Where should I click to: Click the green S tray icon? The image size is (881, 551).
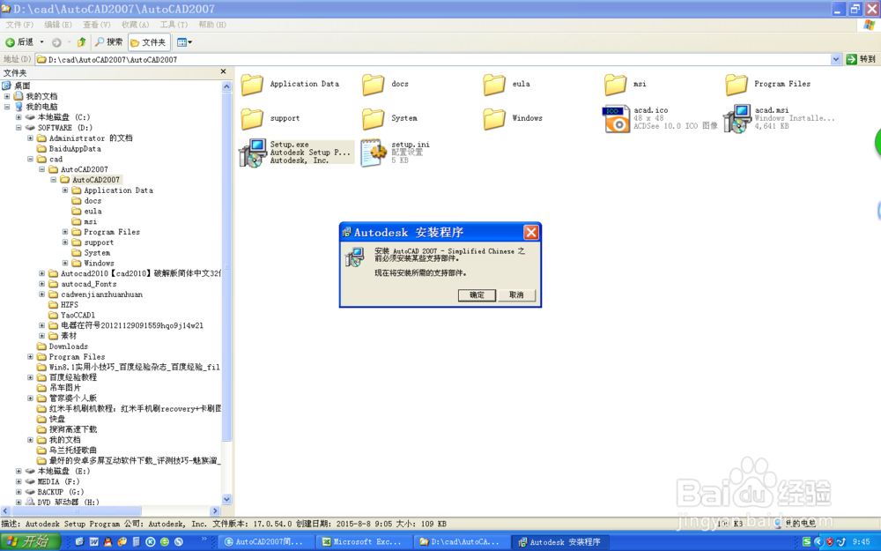tap(807, 542)
